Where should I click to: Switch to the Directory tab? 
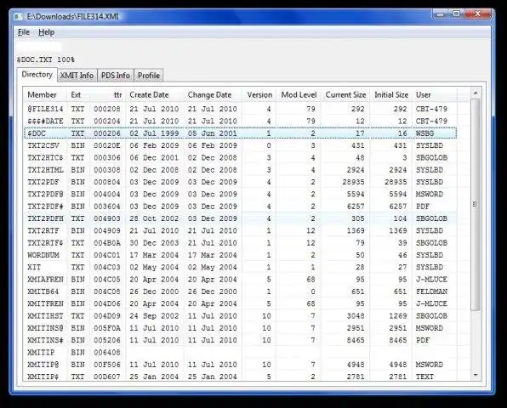pyautogui.click(x=37, y=75)
